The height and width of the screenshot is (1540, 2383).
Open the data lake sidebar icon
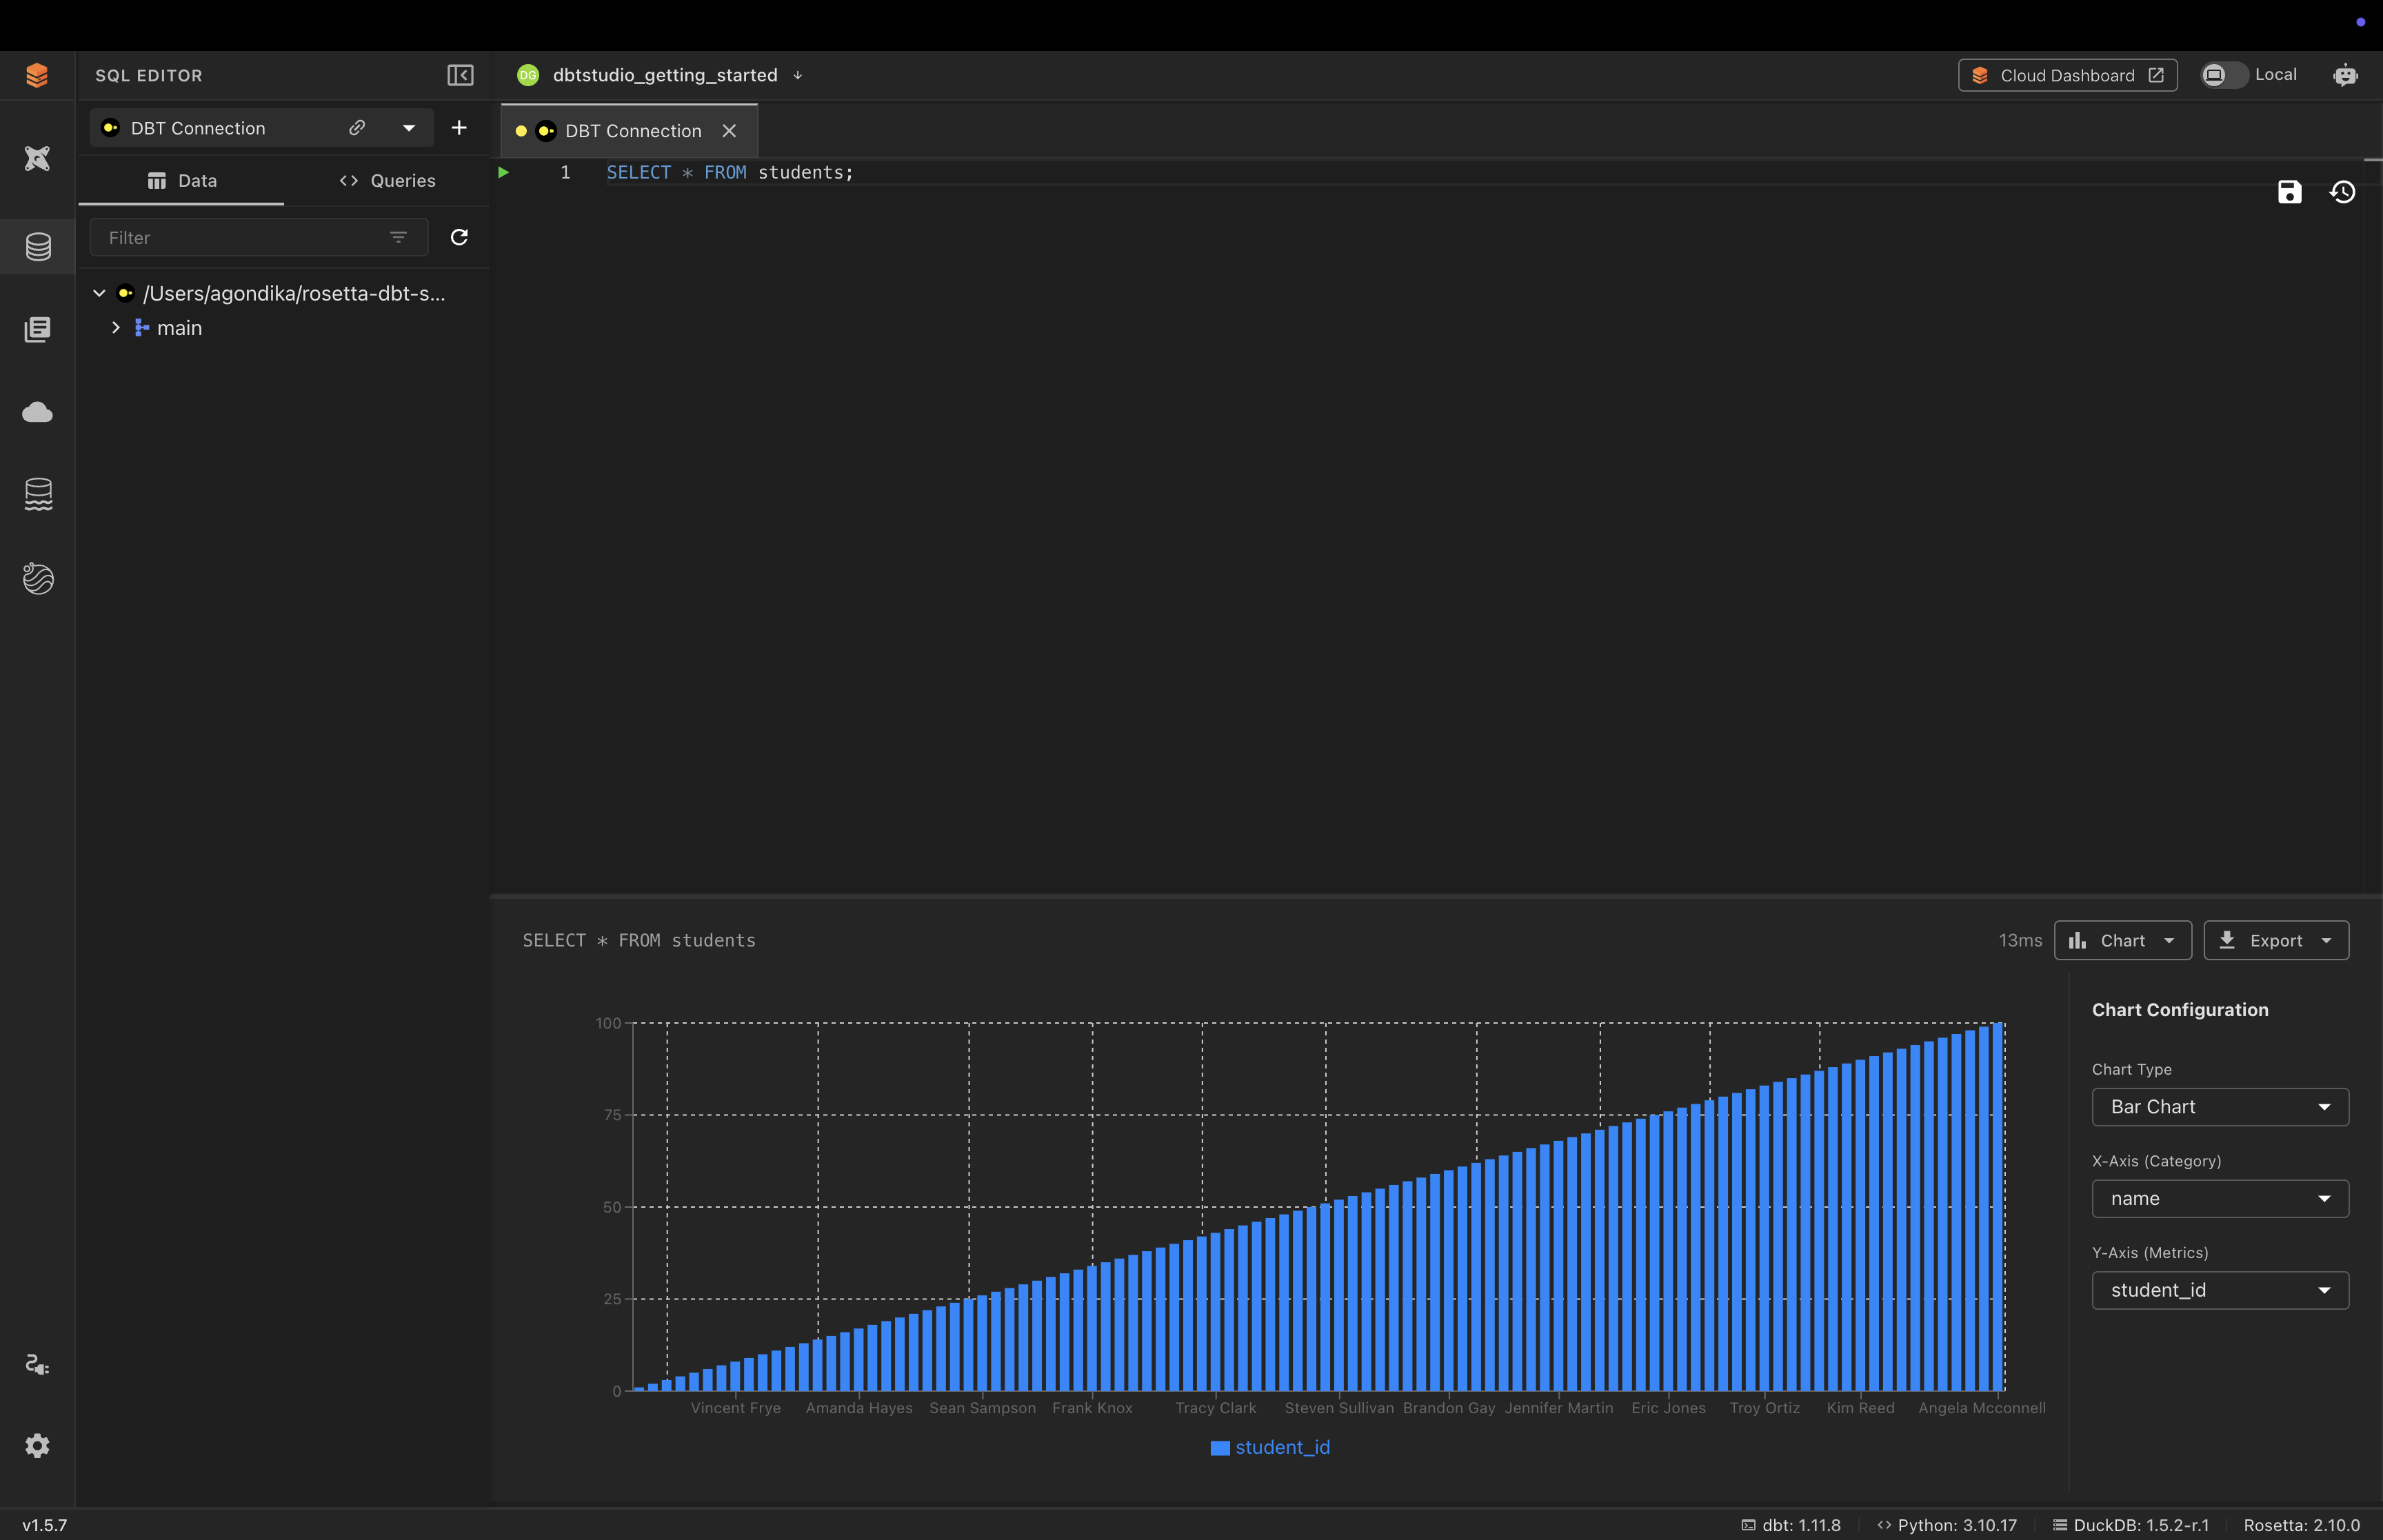pyautogui.click(x=38, y=494)
